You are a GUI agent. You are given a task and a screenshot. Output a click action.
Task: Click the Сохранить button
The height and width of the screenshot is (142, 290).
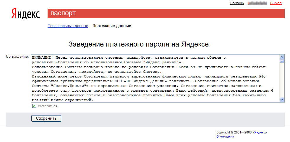pyautogui.click(x=46, y=118)
